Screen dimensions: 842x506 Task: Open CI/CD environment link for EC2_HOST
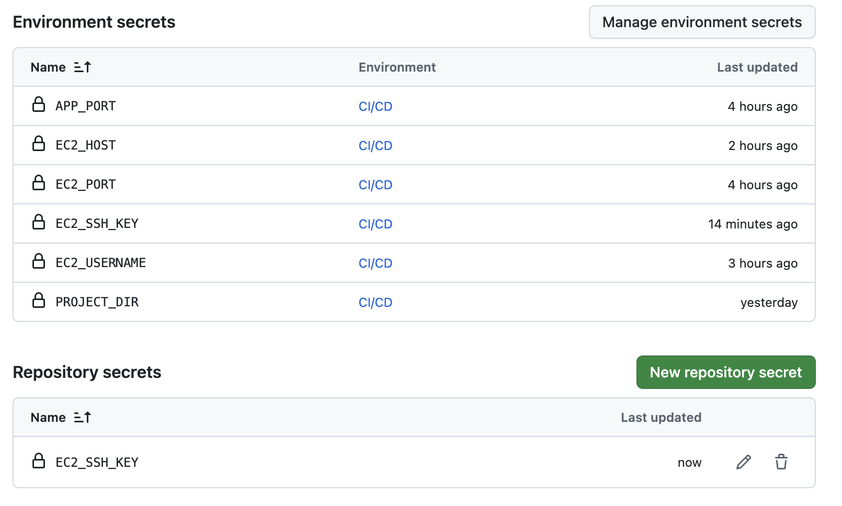[x=375, y=146]
